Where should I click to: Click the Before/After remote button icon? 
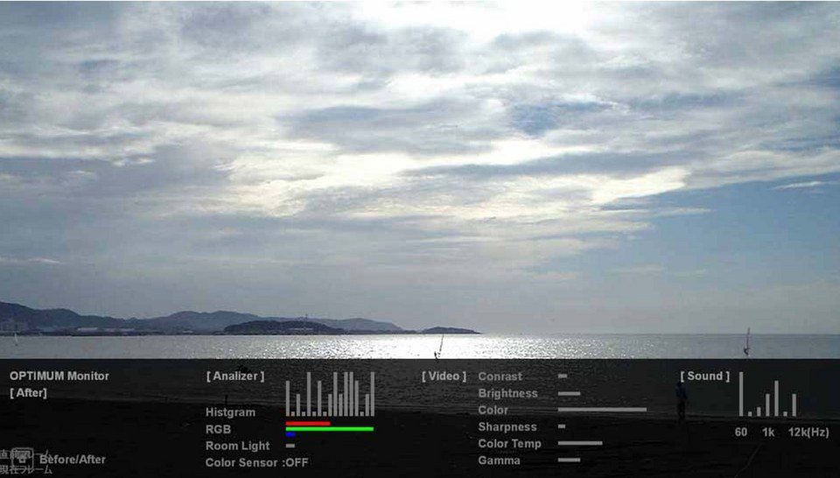pos(21,458)
